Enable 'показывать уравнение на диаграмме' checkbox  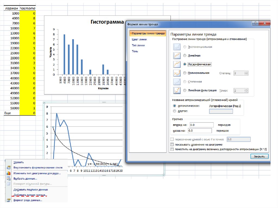172,145
